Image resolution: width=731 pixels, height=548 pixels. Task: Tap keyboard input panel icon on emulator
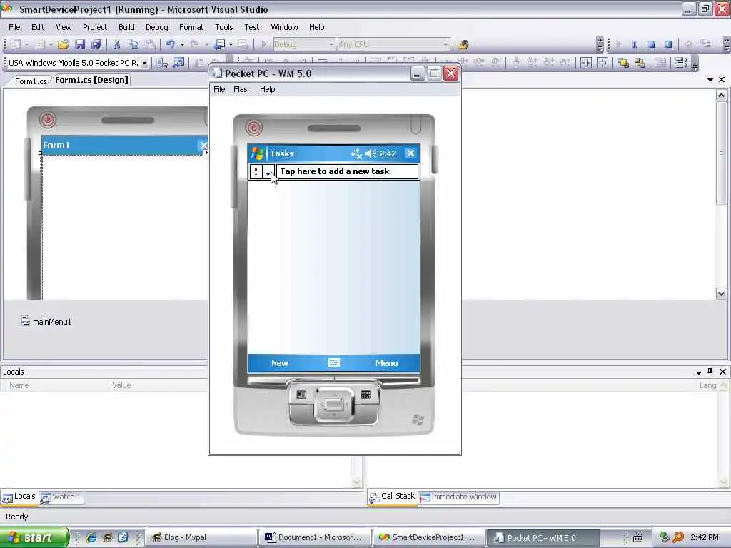(334, 362)
